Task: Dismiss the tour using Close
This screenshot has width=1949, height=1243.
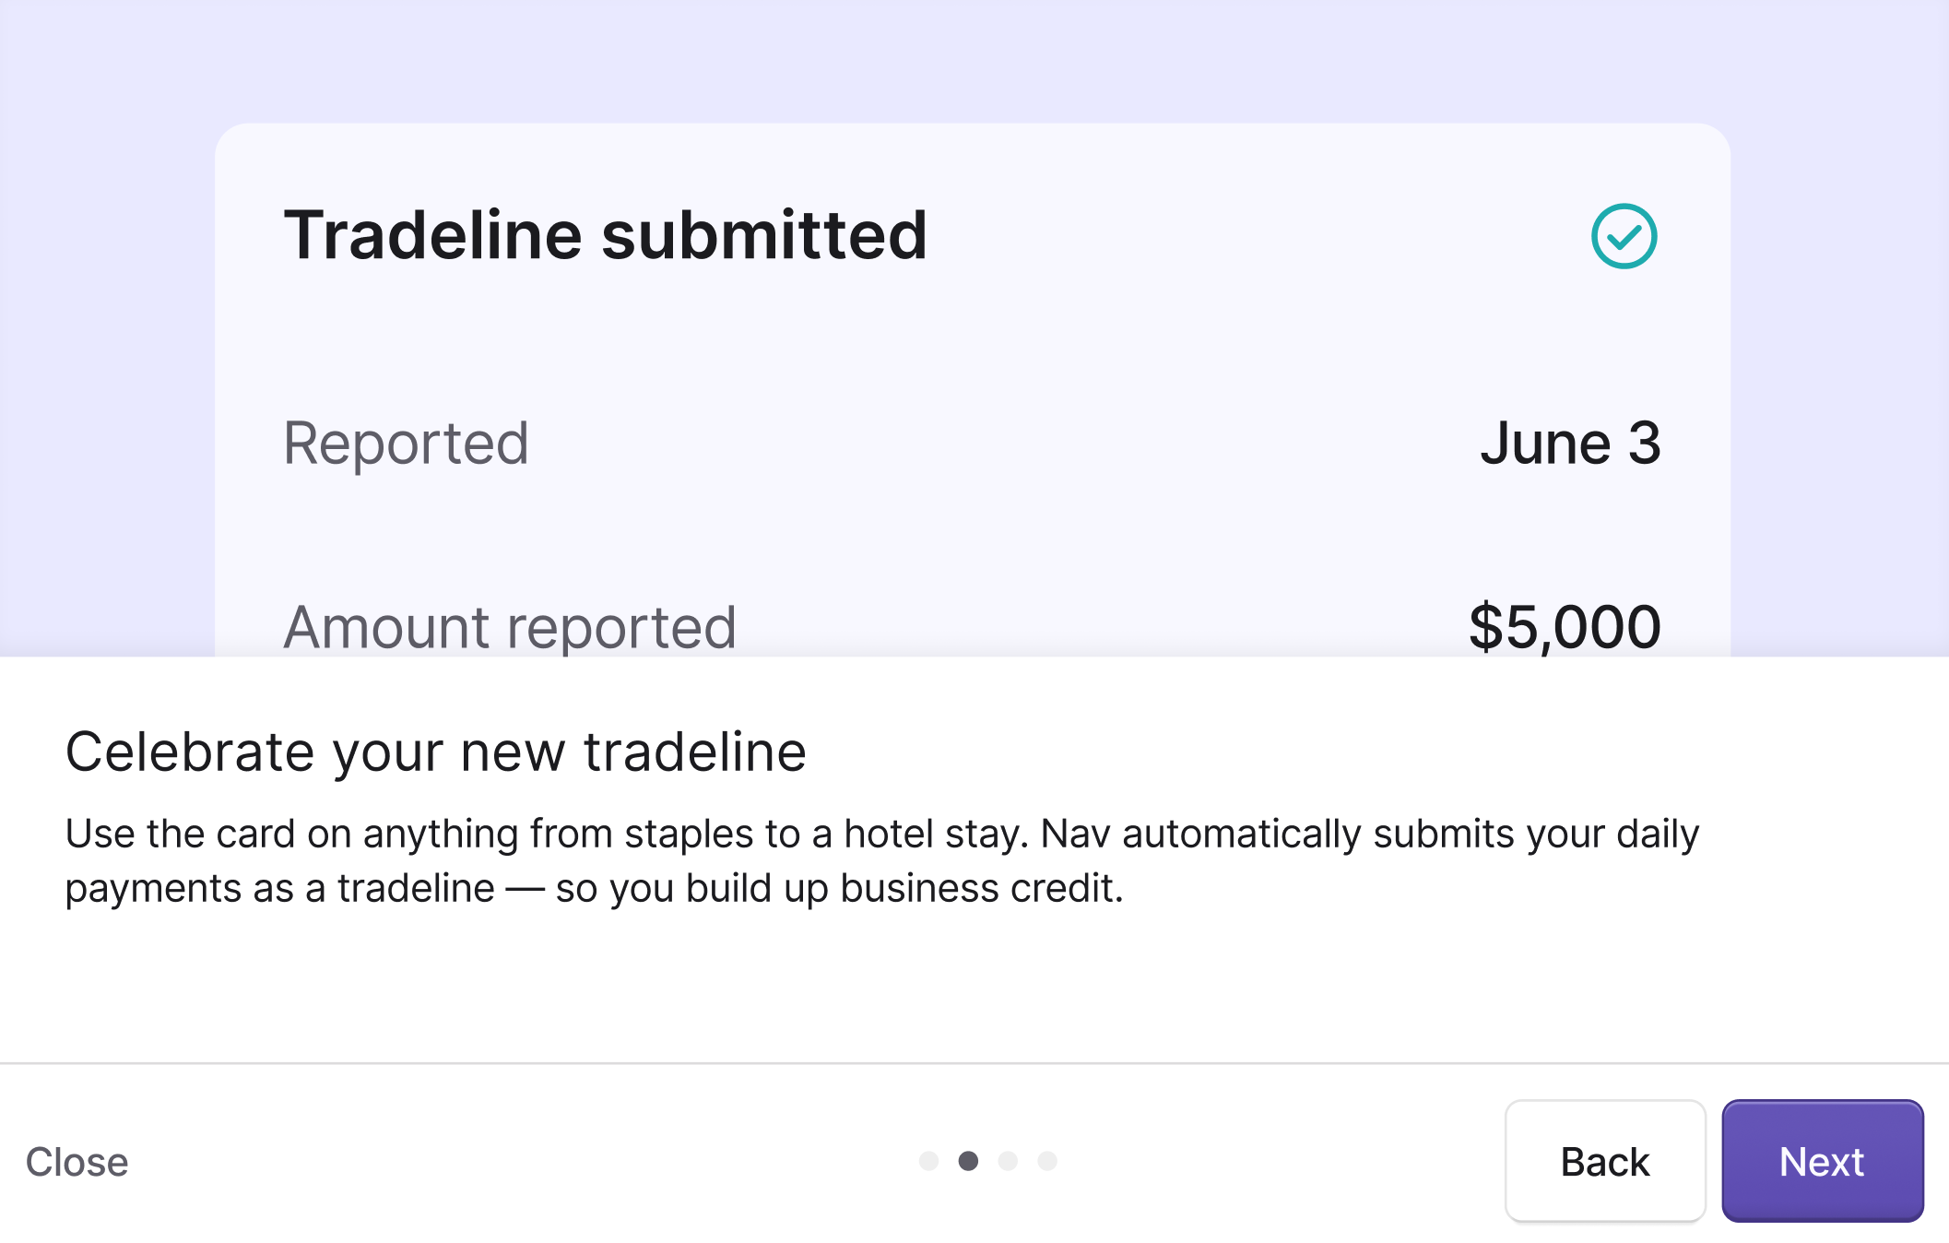Action: tap(77, 1162)
